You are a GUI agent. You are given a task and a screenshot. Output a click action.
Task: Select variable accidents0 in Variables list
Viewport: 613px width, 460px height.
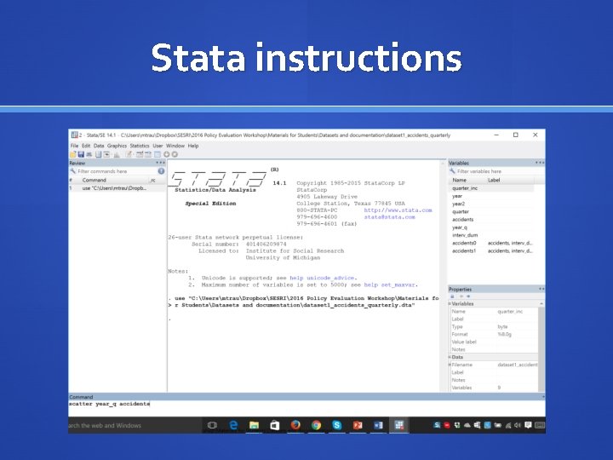[491, 243]
